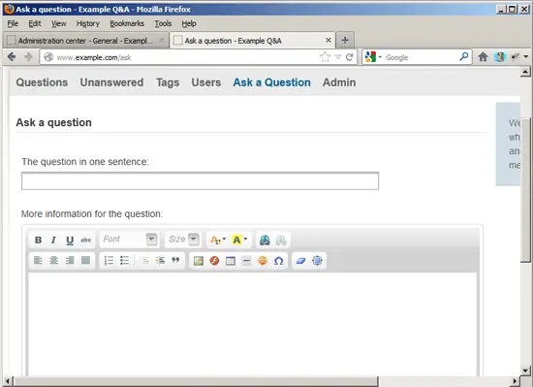Screen dimensions: 533x387
Task: Click the unlink icon in the editor
Action: [281, 241]
